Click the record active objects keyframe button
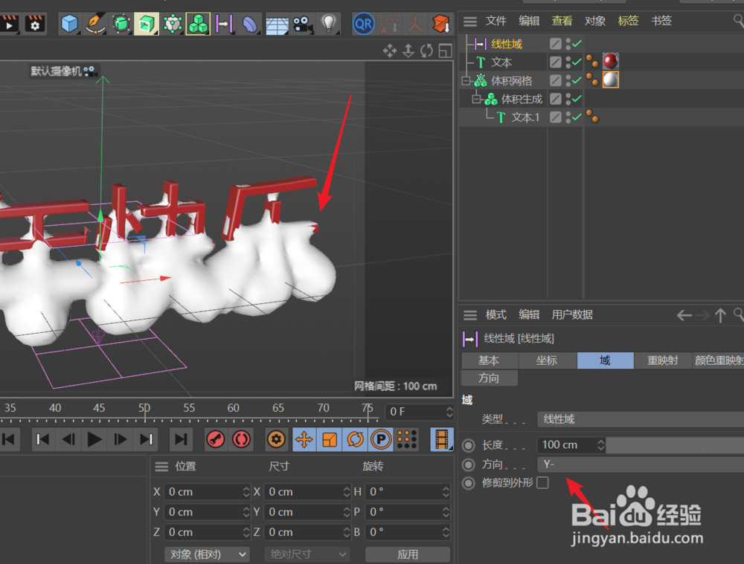 tap(216, 439)
